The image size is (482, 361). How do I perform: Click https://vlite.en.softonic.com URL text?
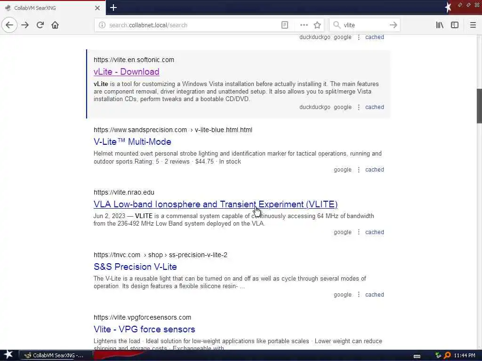[134, 60]
